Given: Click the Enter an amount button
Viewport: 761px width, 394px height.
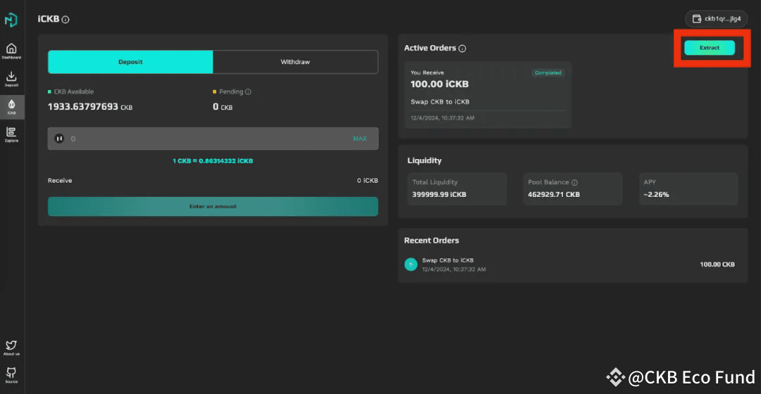Looking at the screenshot, I should pyautogui.click(x=213, y=206).
